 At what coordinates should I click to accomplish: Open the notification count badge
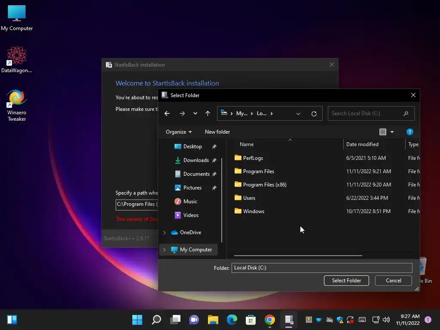tap(428, 320)
